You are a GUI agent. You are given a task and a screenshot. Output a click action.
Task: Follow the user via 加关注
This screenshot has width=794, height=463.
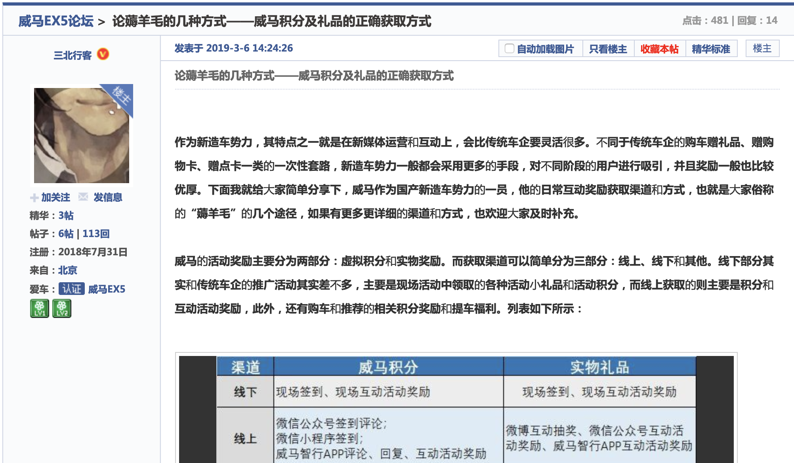tap(55, 197)
